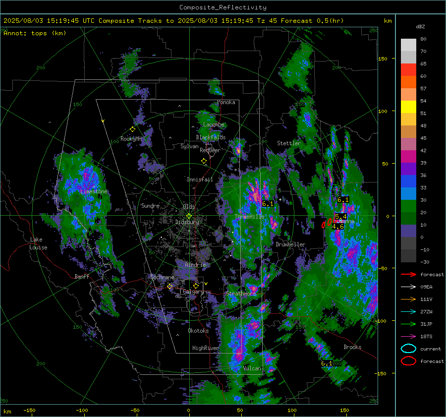Image resolution: width=446 pixels, height=417 pixels.
Task: Click the Lake Louise label
Action: [x=39, y=243]
